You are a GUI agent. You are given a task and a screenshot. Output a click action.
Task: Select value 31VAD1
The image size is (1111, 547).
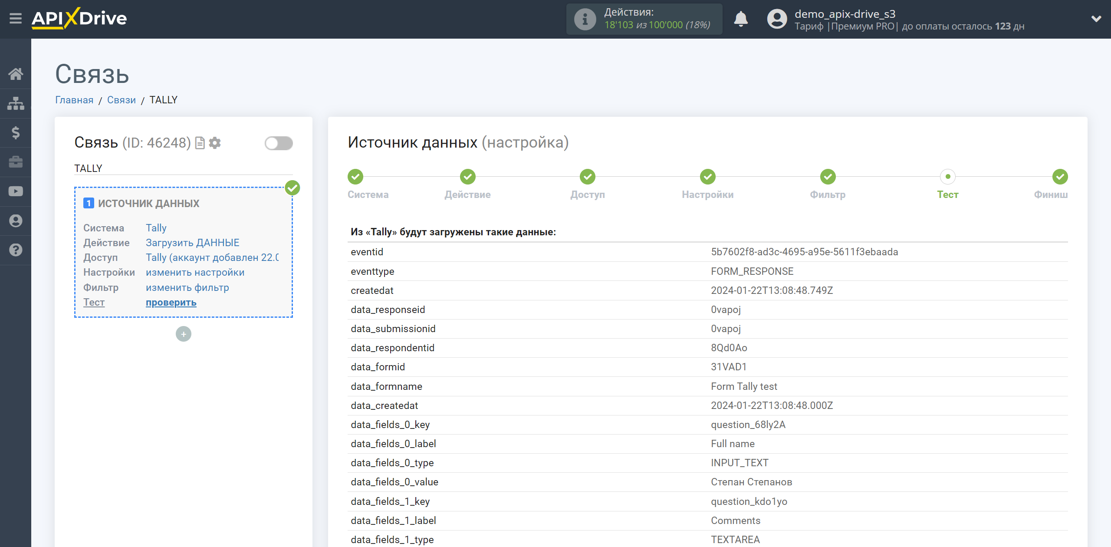729,367
